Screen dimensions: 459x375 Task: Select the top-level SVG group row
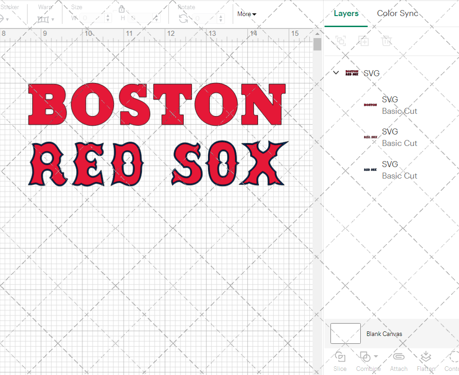[x=392, y=73]
